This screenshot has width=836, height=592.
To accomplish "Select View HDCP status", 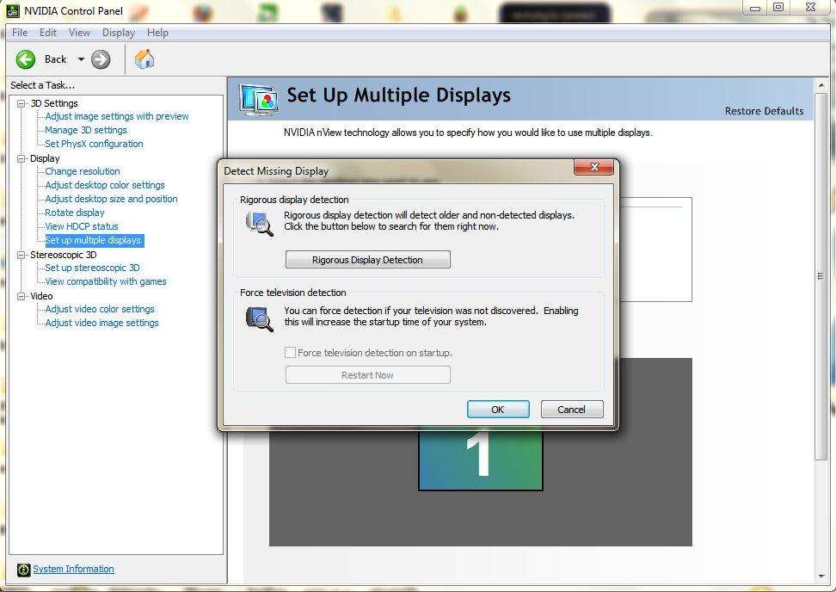I will point(82,226).
